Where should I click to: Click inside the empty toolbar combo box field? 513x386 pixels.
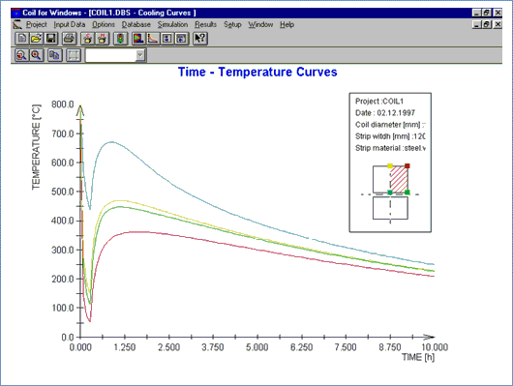pos(110,55)
